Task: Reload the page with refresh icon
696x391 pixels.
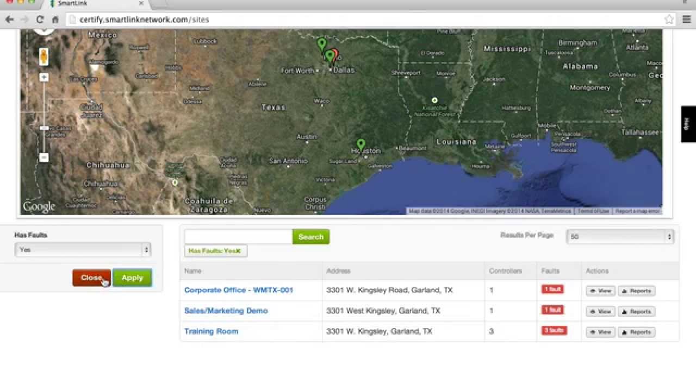Action: tap(40, 19)
